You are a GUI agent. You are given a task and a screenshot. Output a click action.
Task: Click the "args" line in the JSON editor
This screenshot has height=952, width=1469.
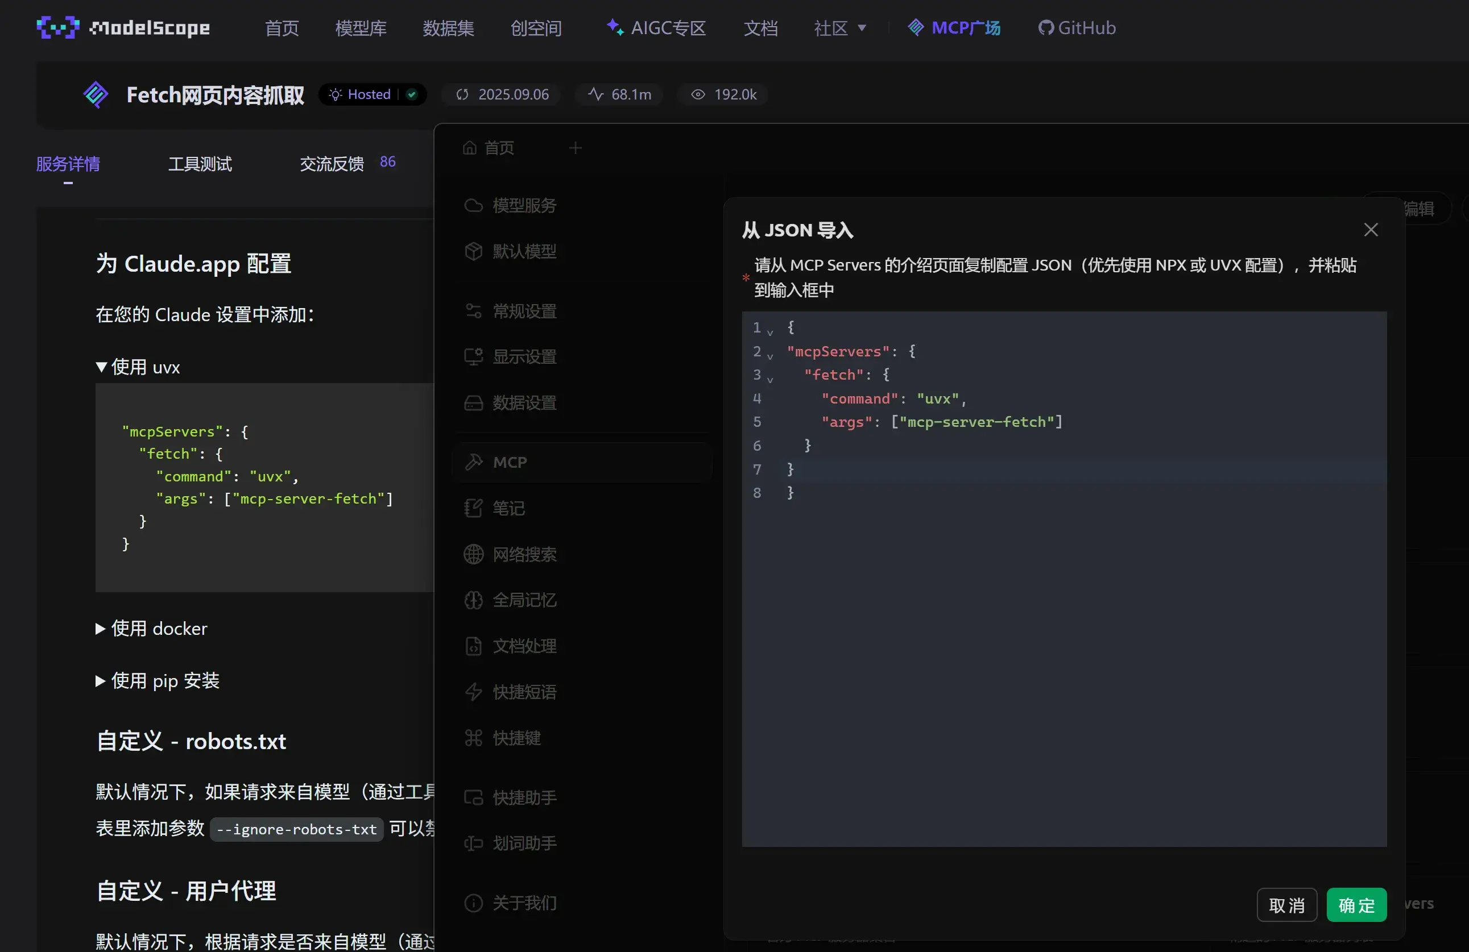click(x=942, y=422)
